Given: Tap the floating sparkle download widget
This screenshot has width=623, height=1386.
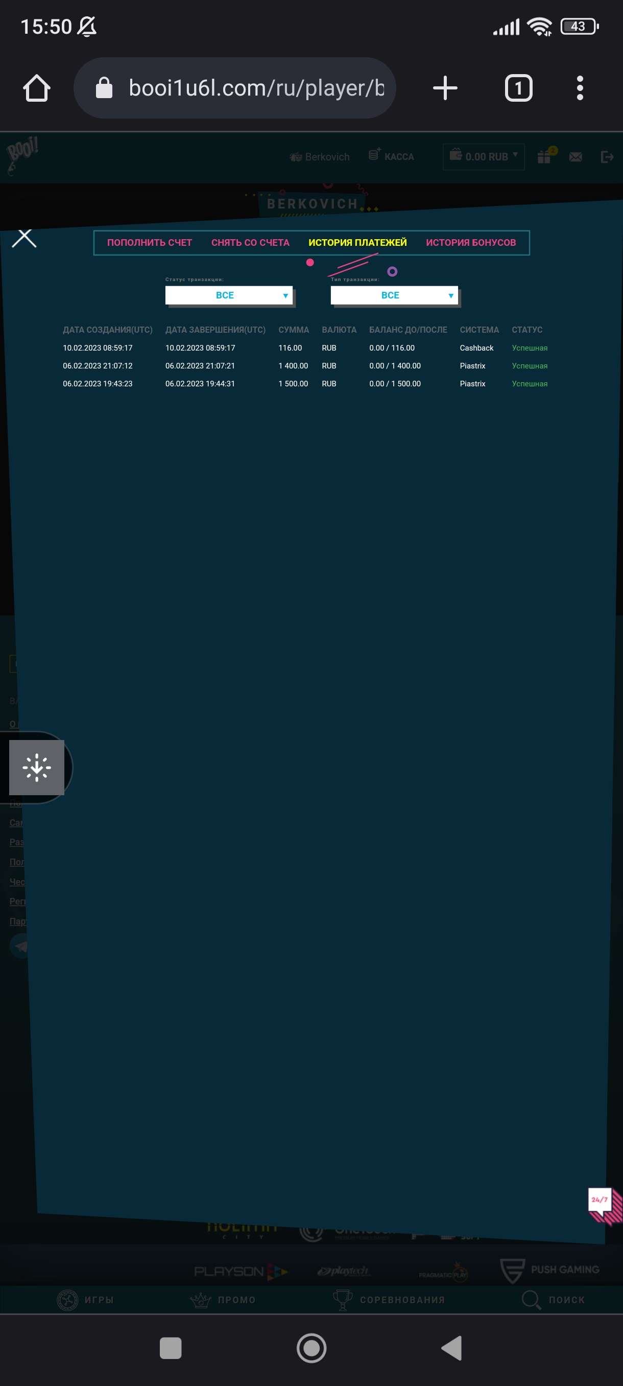Looking at the screenshot, I should click(37, 767).
